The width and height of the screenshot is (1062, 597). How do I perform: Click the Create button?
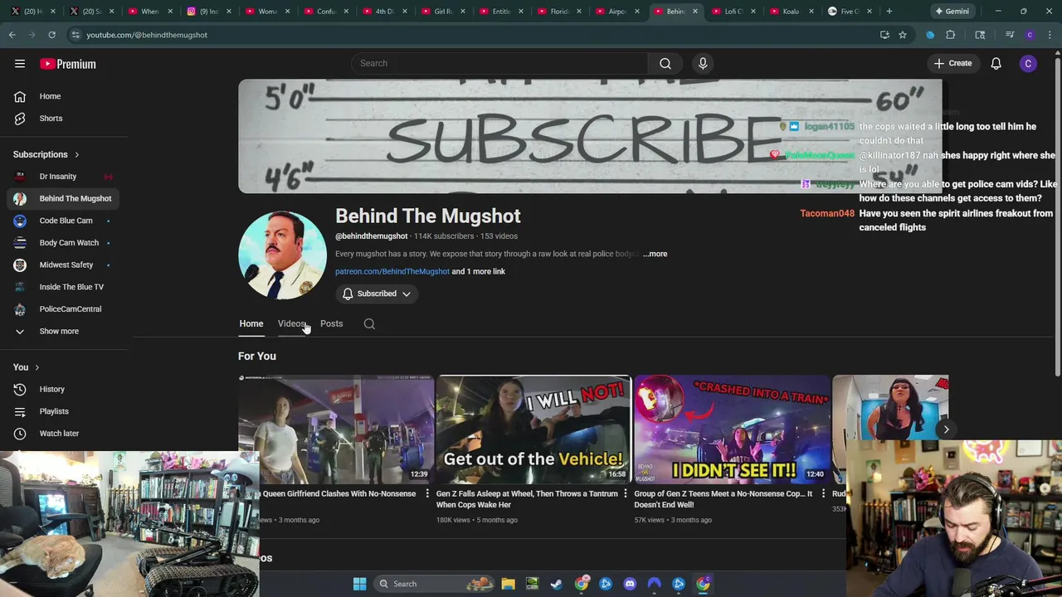(952, 63)
